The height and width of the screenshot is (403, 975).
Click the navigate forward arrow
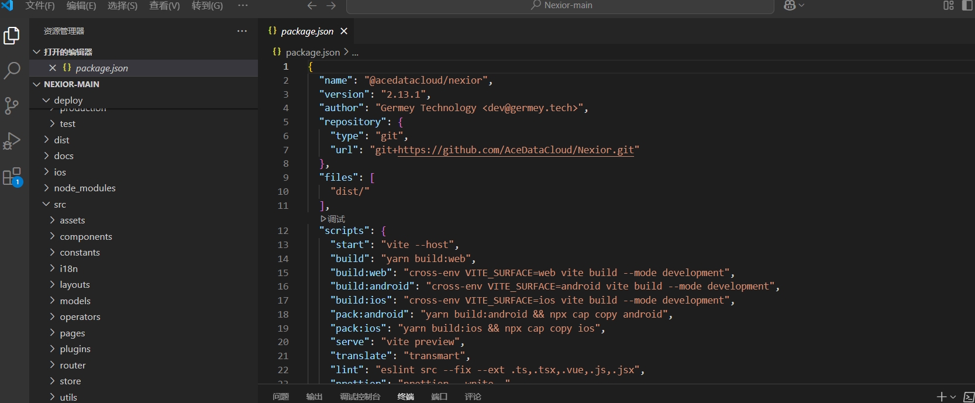point(331,5)
